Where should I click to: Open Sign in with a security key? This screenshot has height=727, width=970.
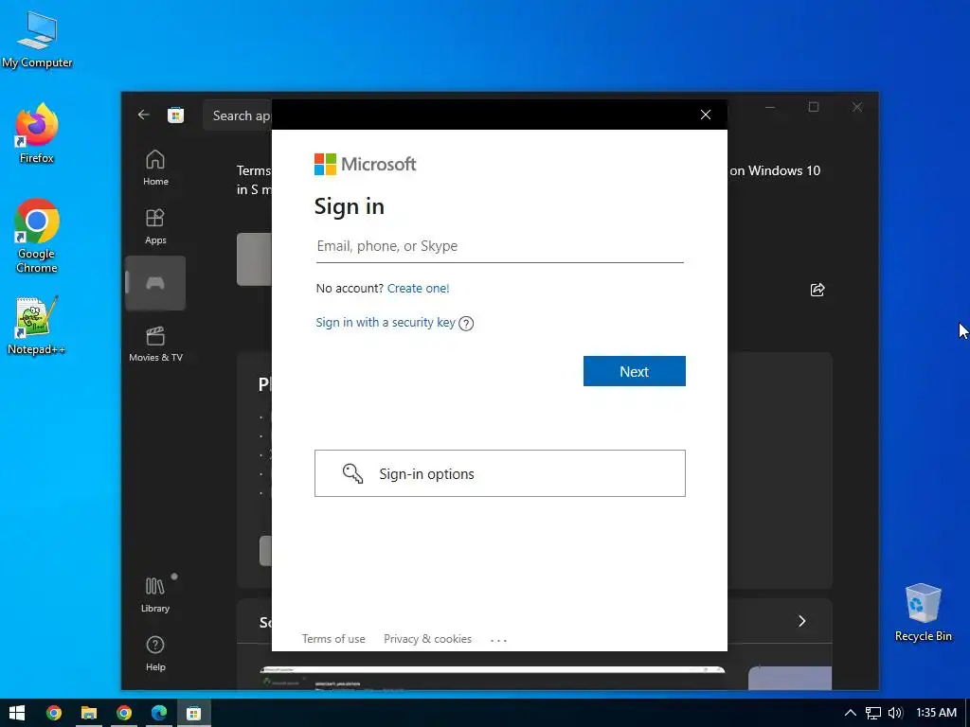pyautogui.click(x=386, y=322)
